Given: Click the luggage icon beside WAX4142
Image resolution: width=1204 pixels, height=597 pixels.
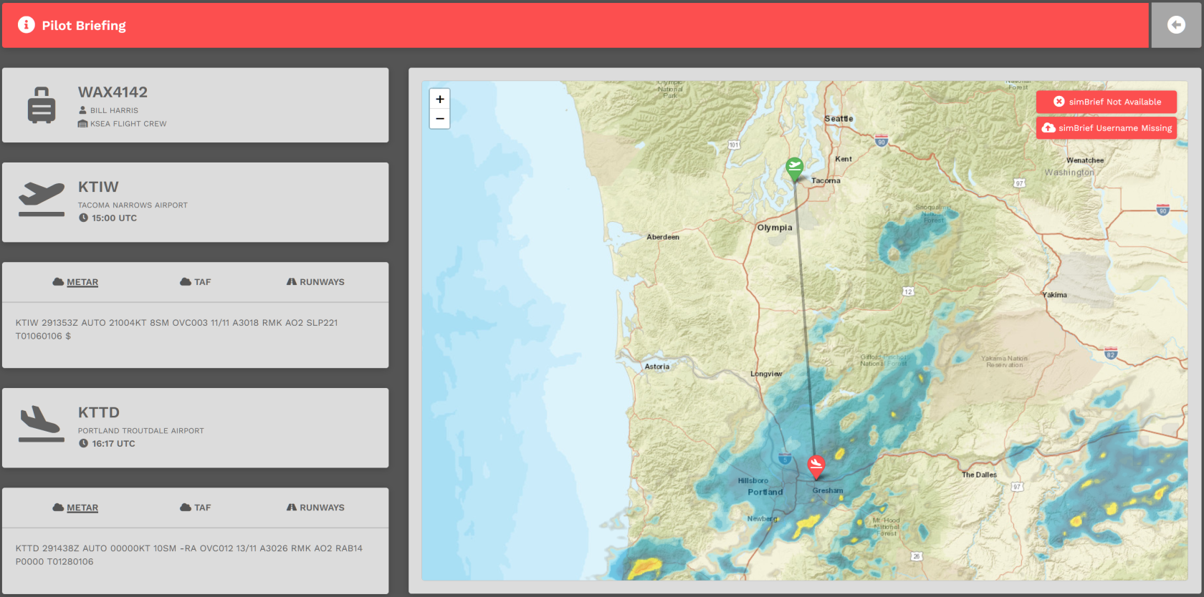Looking at the screenshot, I should click(x=42, y=105).
